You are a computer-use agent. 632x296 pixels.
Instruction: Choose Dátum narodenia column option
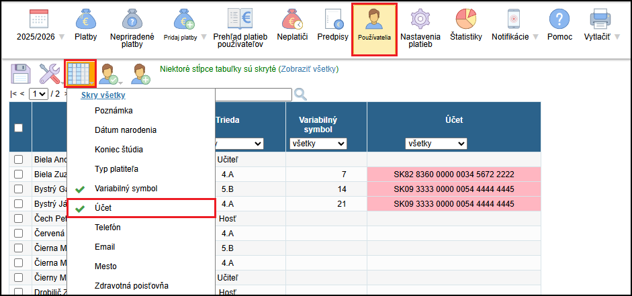pyautogui.click(x=126, y=130)
